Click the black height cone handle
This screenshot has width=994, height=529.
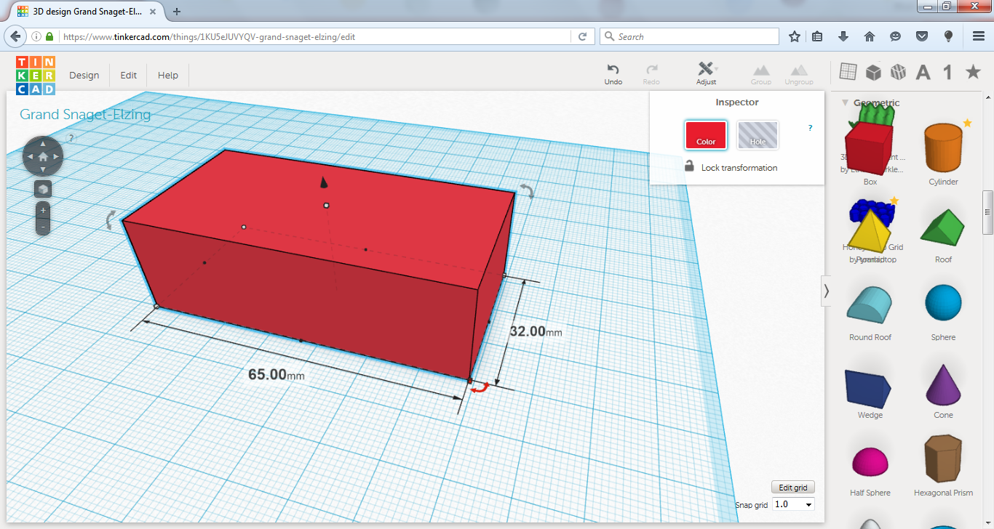pyautogui.click(x=324, y=182)
